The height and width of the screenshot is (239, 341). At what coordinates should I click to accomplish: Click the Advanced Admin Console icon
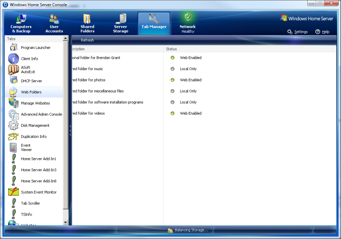(14, 114)
